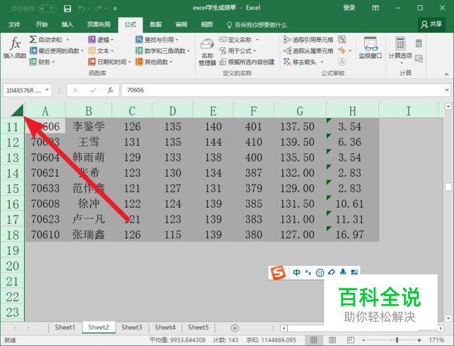Click Trace Dependents (追踪从属单元格)
454x346 pixels.
pyautogui.click(x=308, y=51)
